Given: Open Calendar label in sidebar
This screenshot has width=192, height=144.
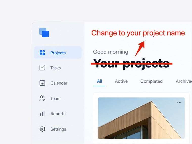Looking at the screenshot, I should point(59,83).
